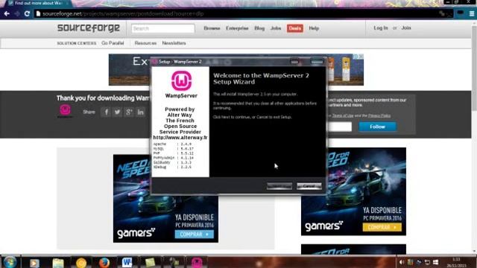The height and width of the screenshot is (268, 477).
Task: Click the blue COMPRAR button in left ad
Action: coord(194,234)
